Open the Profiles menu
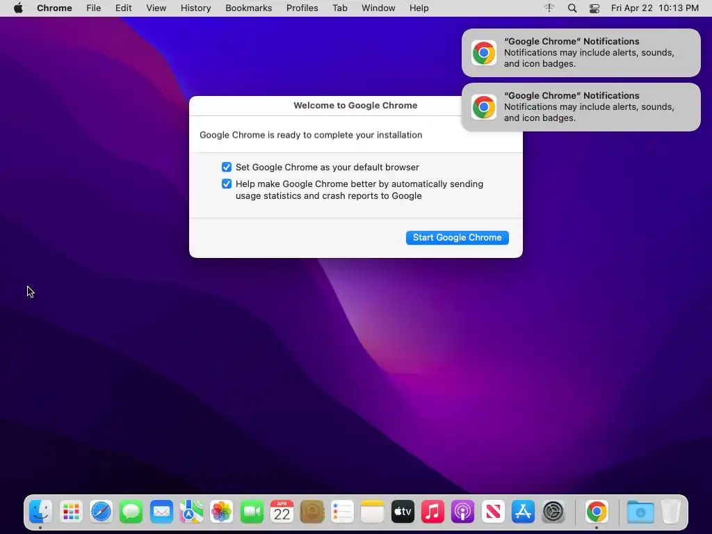 302,8
